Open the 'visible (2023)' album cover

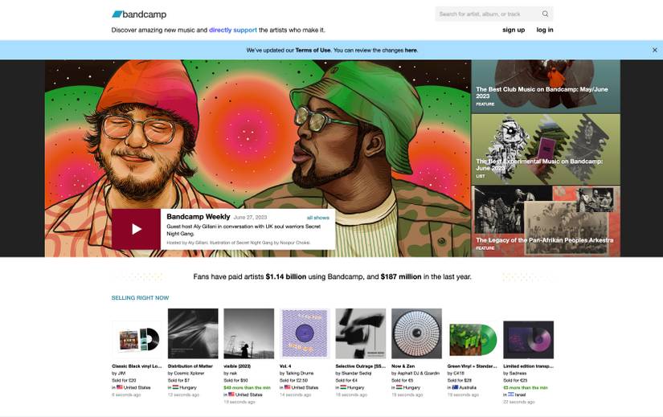tap(248, 333)
